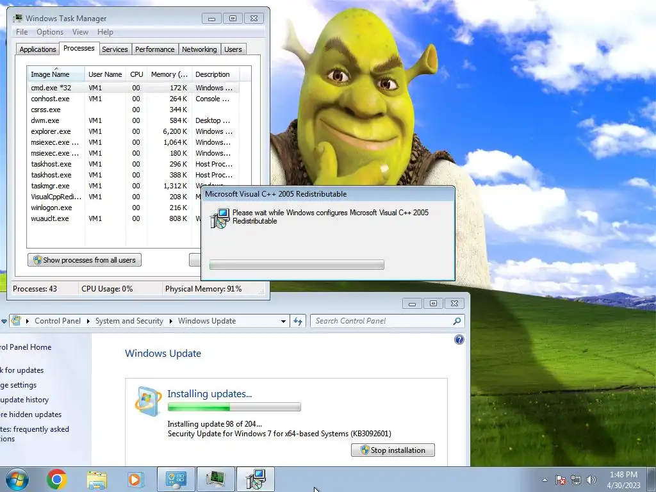
Task: Open the Control Panel Home sidebar link
Action: tap(26, 347)
